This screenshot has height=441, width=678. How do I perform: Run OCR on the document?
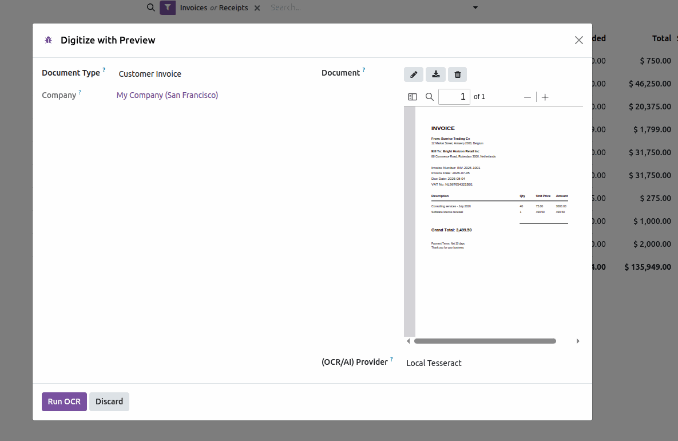[x=64, y=401]
